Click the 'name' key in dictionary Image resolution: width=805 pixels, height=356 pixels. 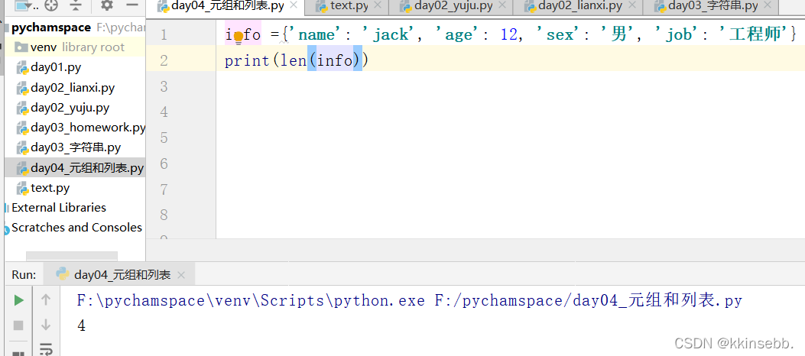point(316,34)
